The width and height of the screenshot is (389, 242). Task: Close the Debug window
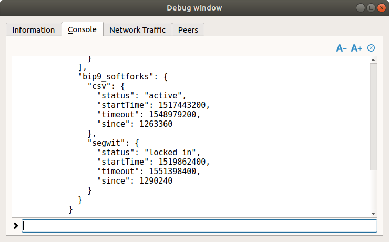pyautogui.click(x=382, y=8)
